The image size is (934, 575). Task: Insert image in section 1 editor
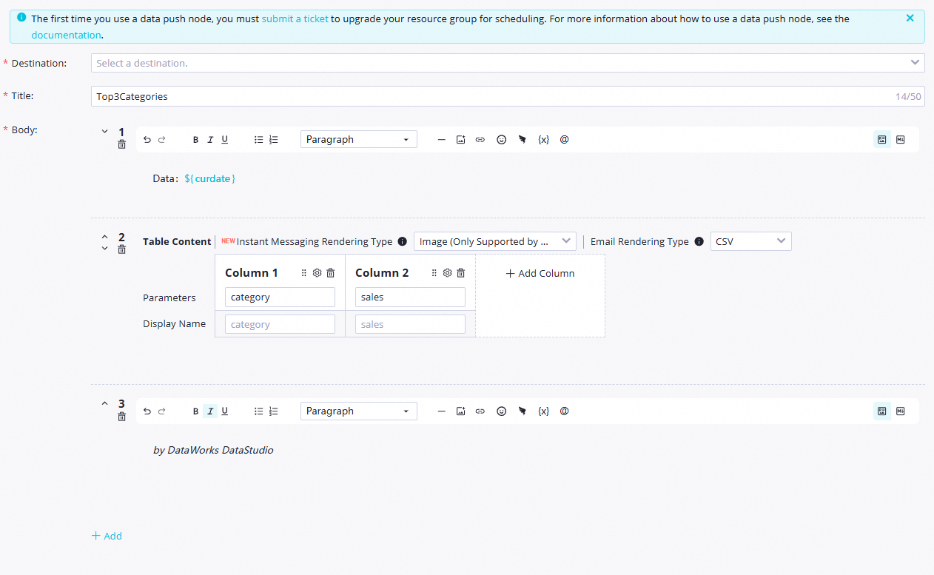460,139
